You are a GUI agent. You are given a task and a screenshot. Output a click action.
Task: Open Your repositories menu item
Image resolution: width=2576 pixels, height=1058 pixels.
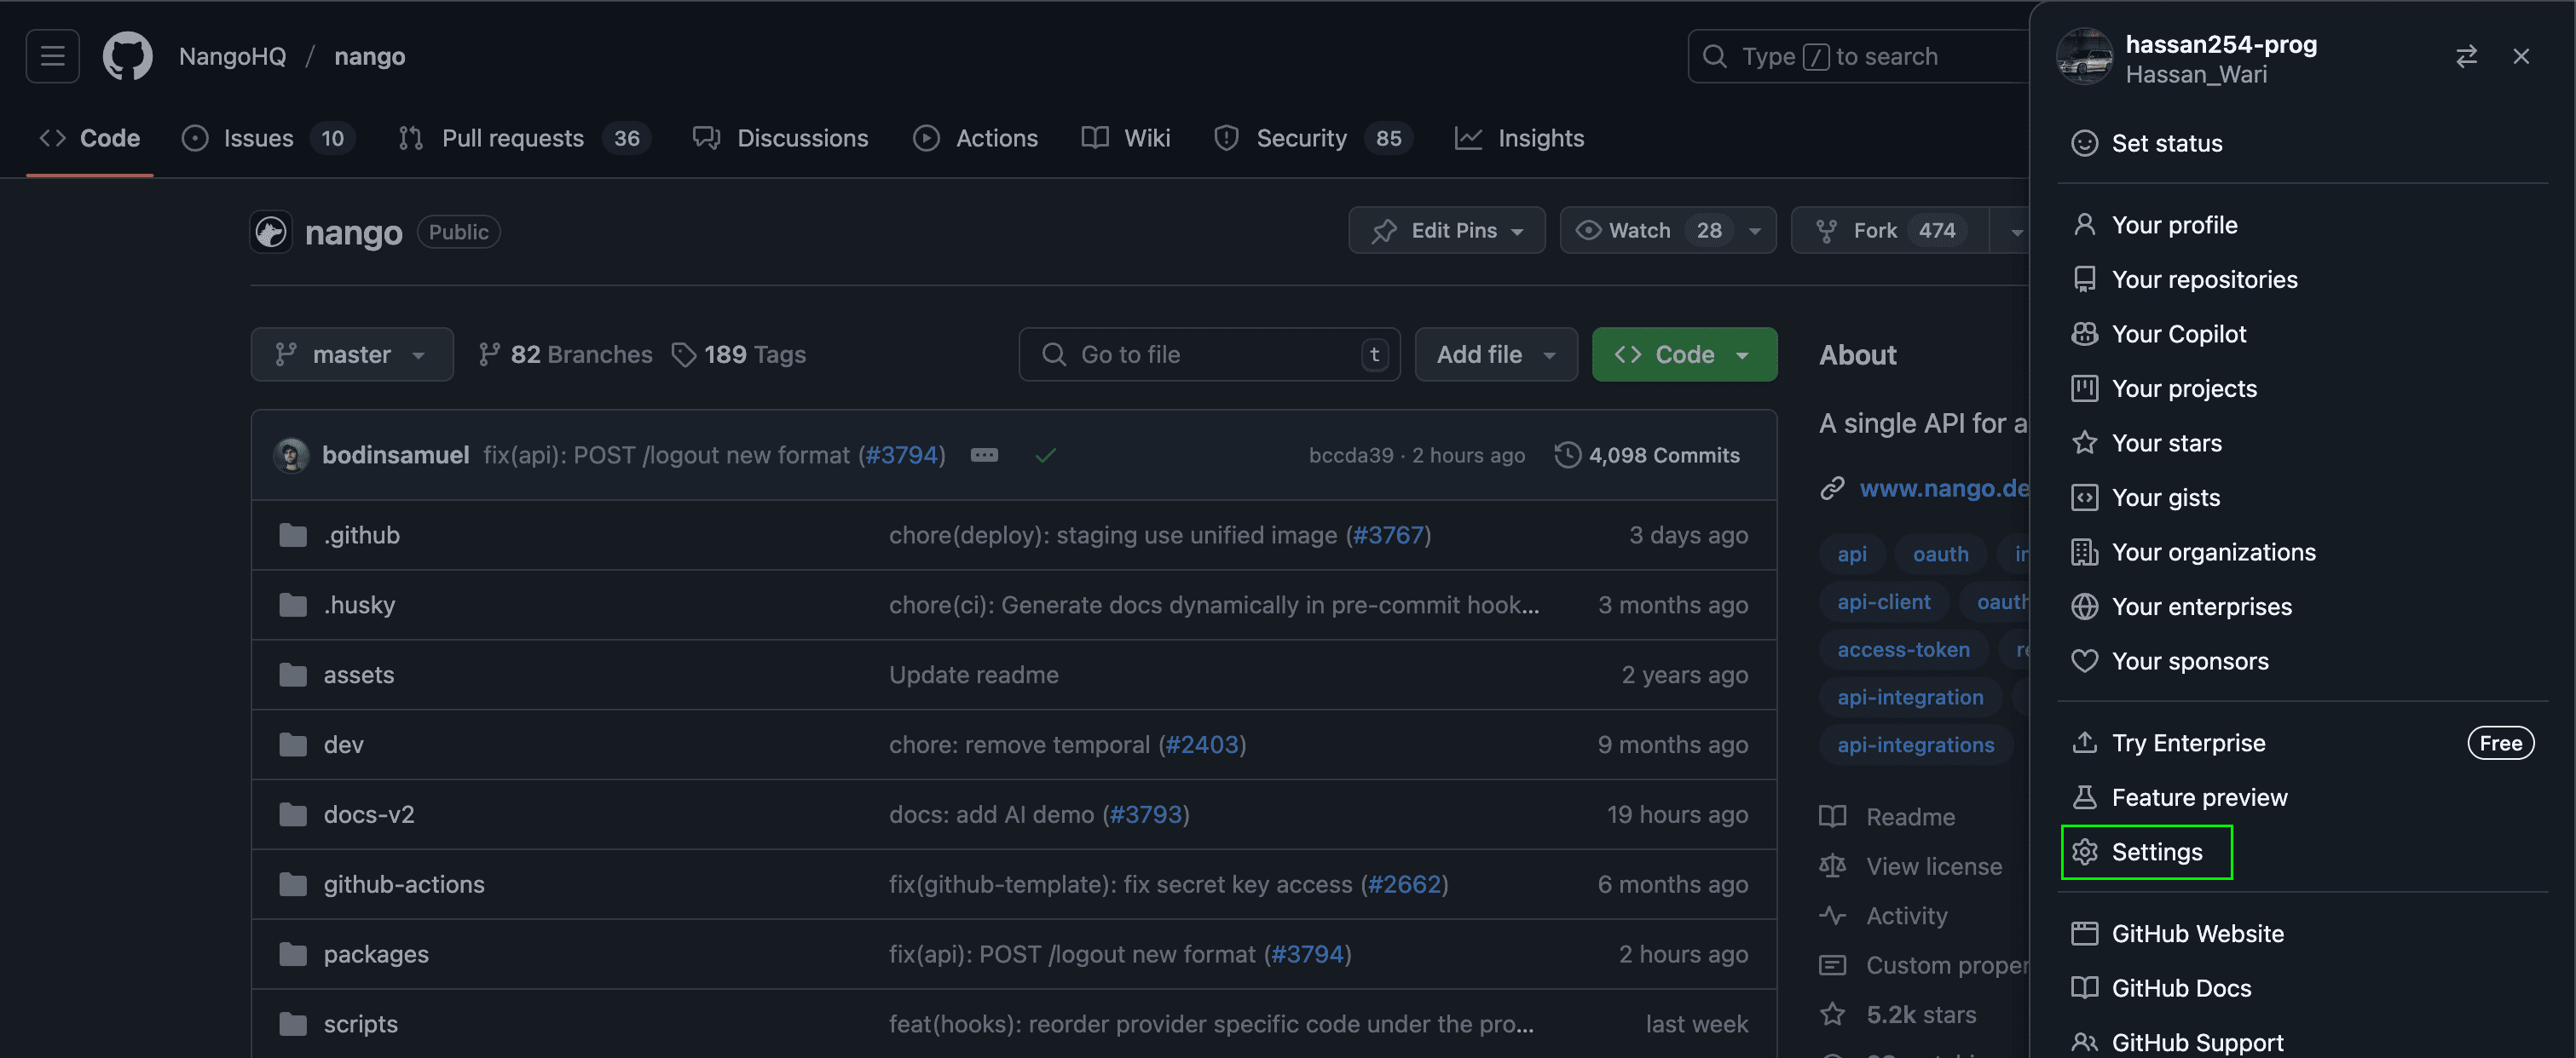click(x=2203, y=279)
